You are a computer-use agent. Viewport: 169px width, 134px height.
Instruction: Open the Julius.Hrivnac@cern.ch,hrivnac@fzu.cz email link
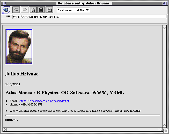click(x=44, y=101)
